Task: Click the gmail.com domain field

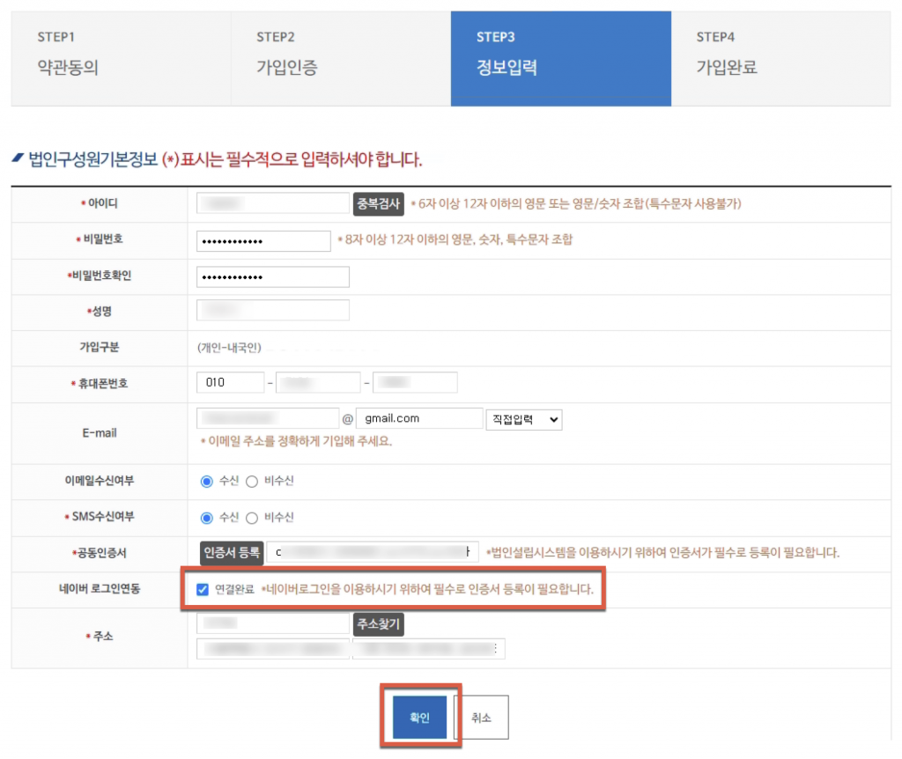Action: point(419,418)
